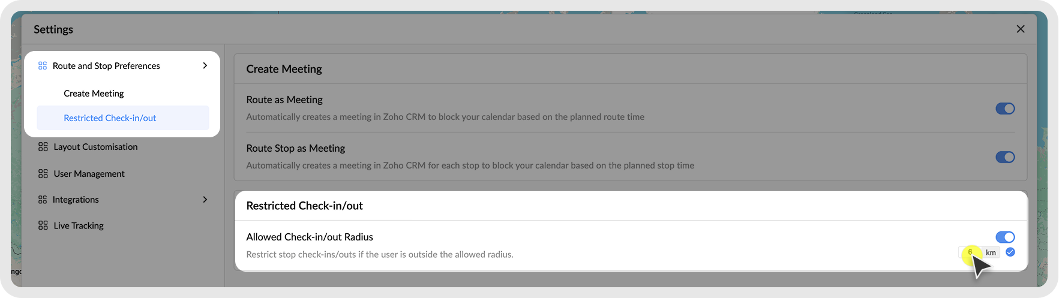The image size is (1059, 298).
Task: Select Restricted Check-in/out sidebar item
Action: 110,118
